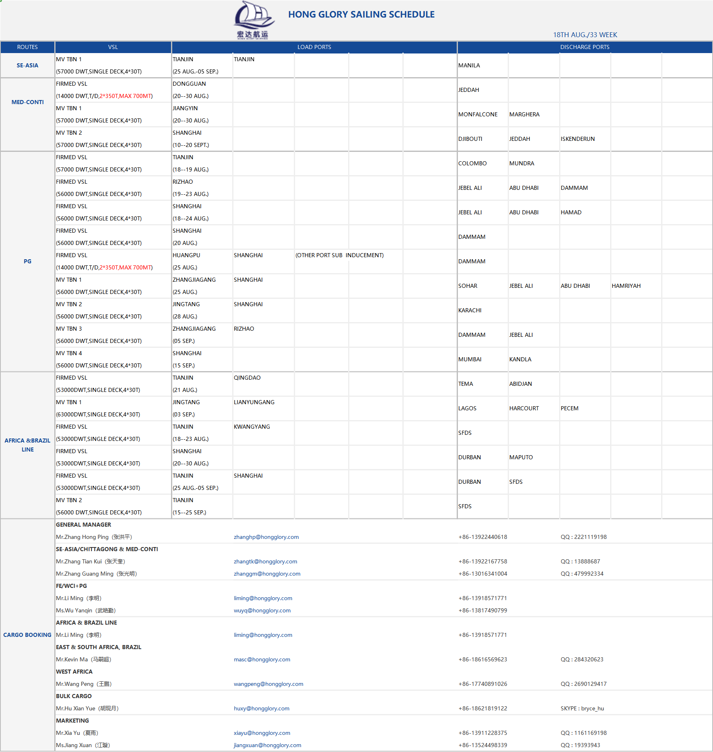Open email link zhangtk@hongglory.com

[265, 561]
